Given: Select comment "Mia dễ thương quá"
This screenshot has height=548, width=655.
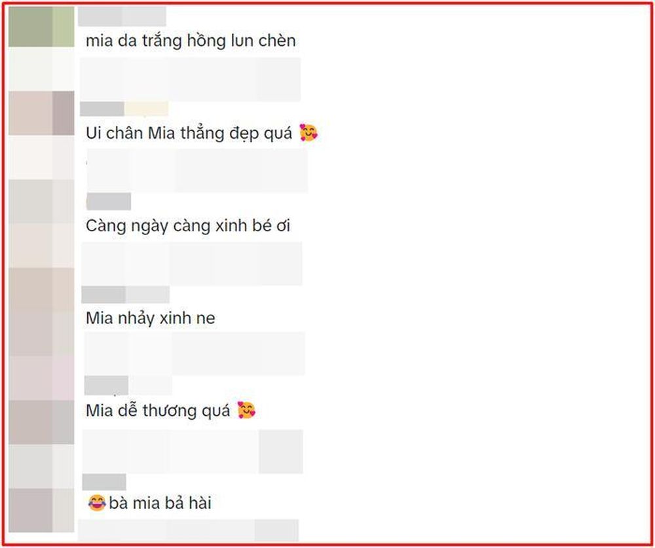Looking at the screenshot, I should click(x=158, y=411).
